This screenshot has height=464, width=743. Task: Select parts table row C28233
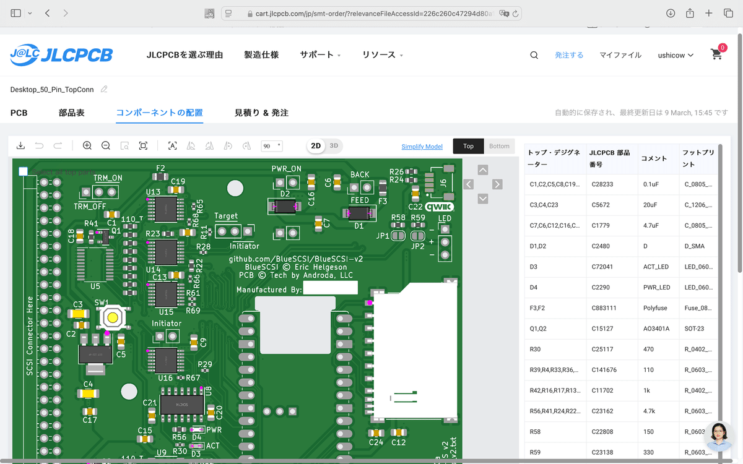click(x=621, y=184)
